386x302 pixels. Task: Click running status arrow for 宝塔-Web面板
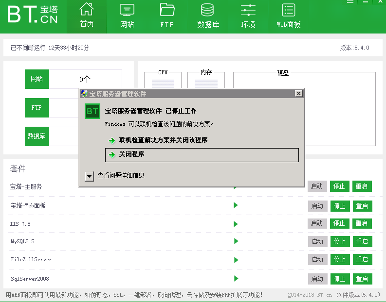(236, 205)
